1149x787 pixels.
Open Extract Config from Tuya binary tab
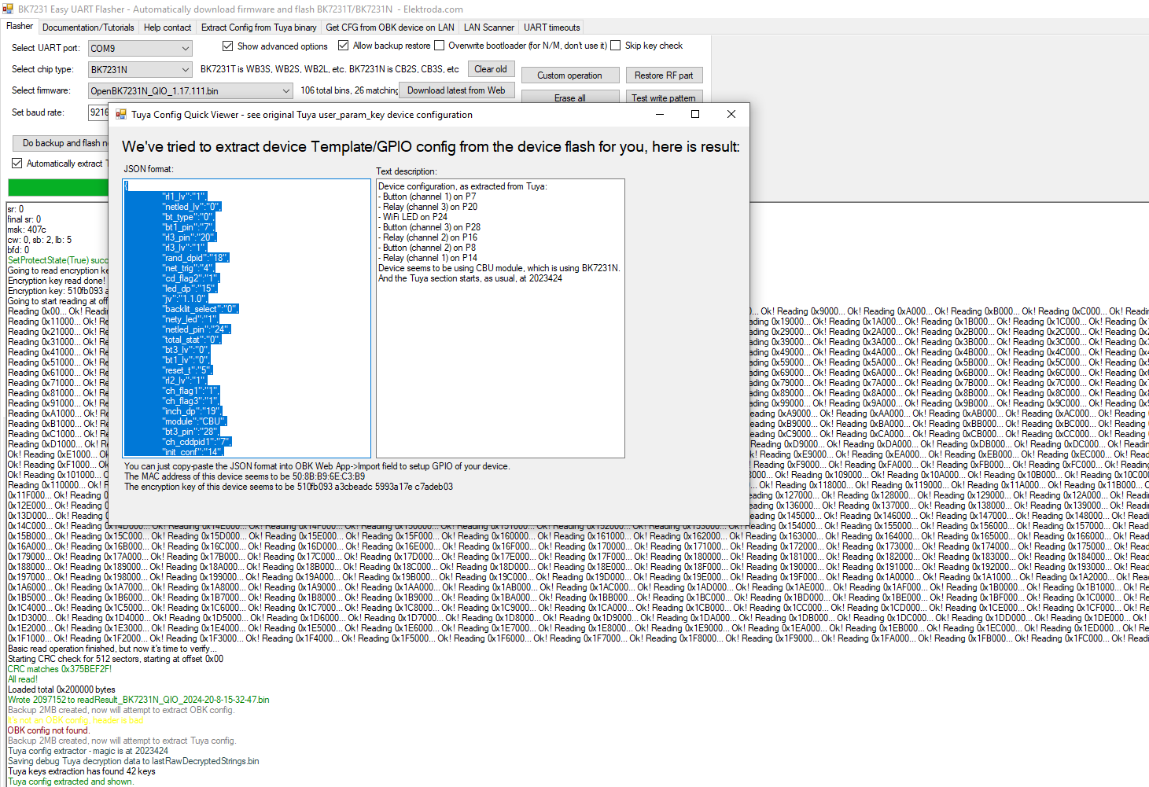click(x=259, y=27)
